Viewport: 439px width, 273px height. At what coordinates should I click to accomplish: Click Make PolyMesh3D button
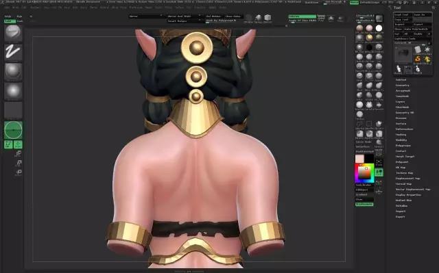point(413,29)
